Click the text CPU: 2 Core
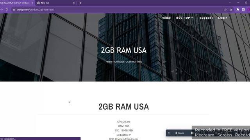This screenshot has width=250, height=140. 124,122
